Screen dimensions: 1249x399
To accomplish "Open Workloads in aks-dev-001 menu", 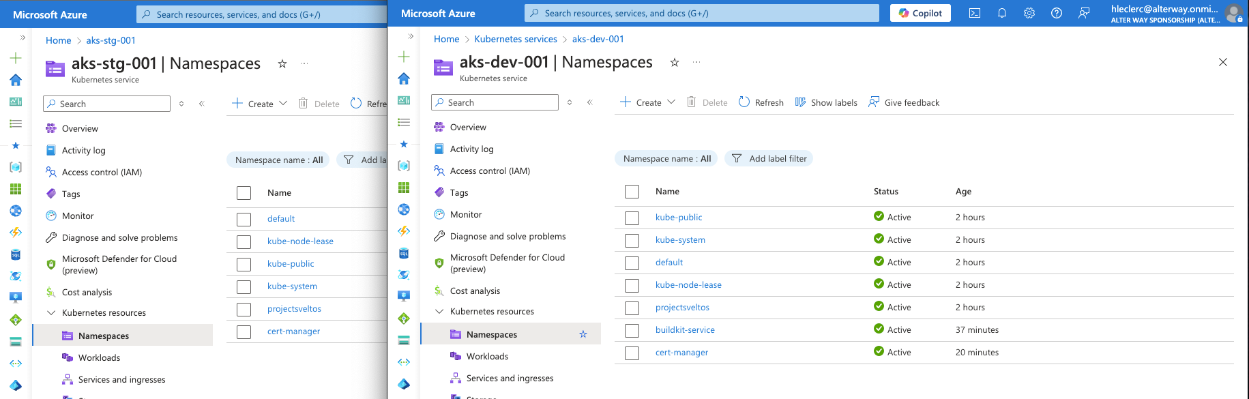I will pyautogui.click(x=487, y=357).
